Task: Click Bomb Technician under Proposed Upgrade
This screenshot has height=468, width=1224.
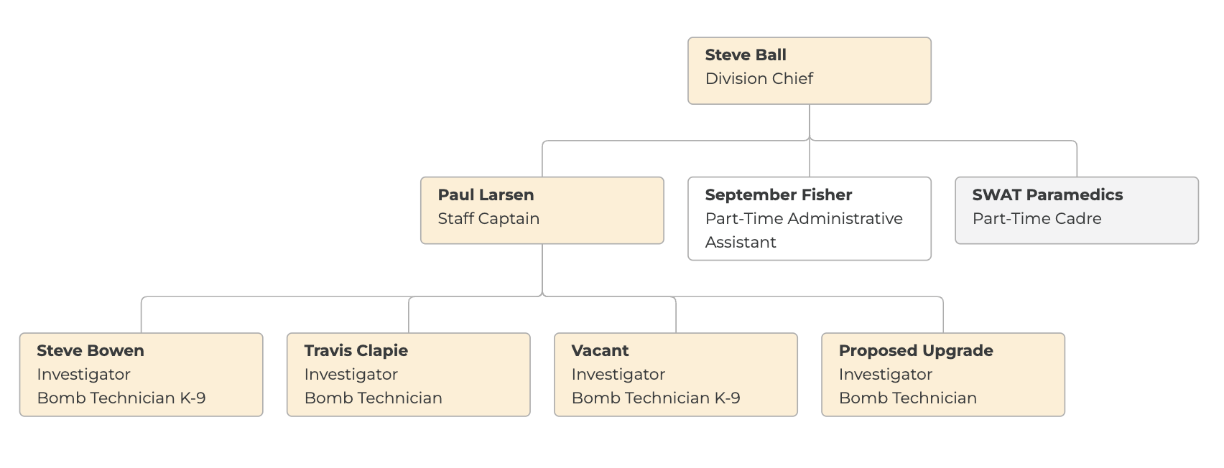Action: tap(907, 398)
